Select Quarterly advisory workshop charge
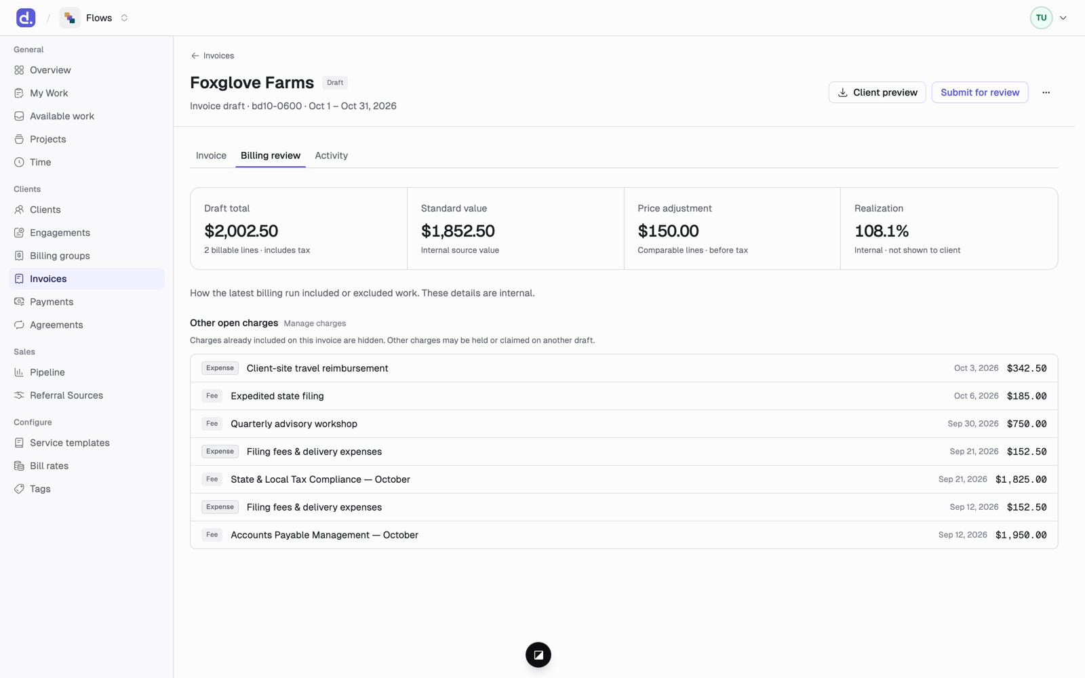Viewport: 1085px width, 678px height. tap(624, 424)
